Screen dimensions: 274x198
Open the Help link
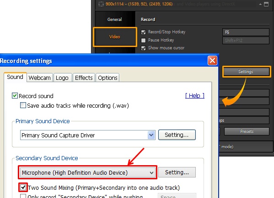[x=195, y=95]
